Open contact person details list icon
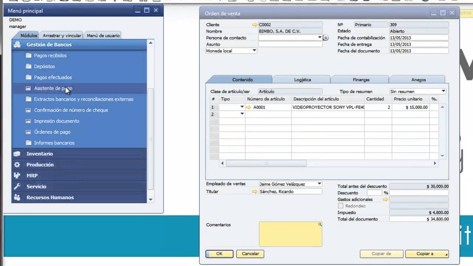The image size is (473, 266). click(326, 38)
